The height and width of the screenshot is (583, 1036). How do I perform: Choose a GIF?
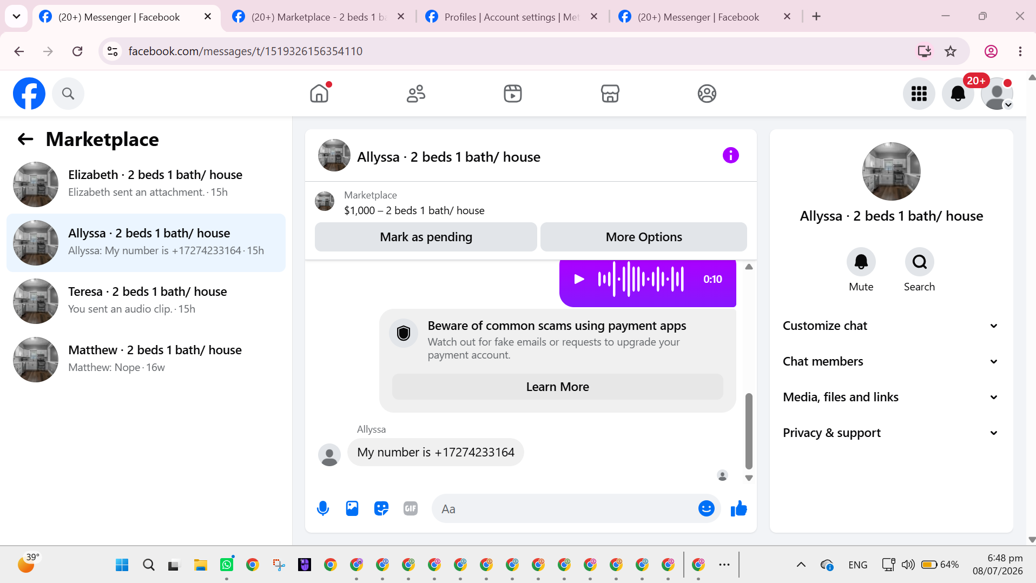click(x=411, y=508)
